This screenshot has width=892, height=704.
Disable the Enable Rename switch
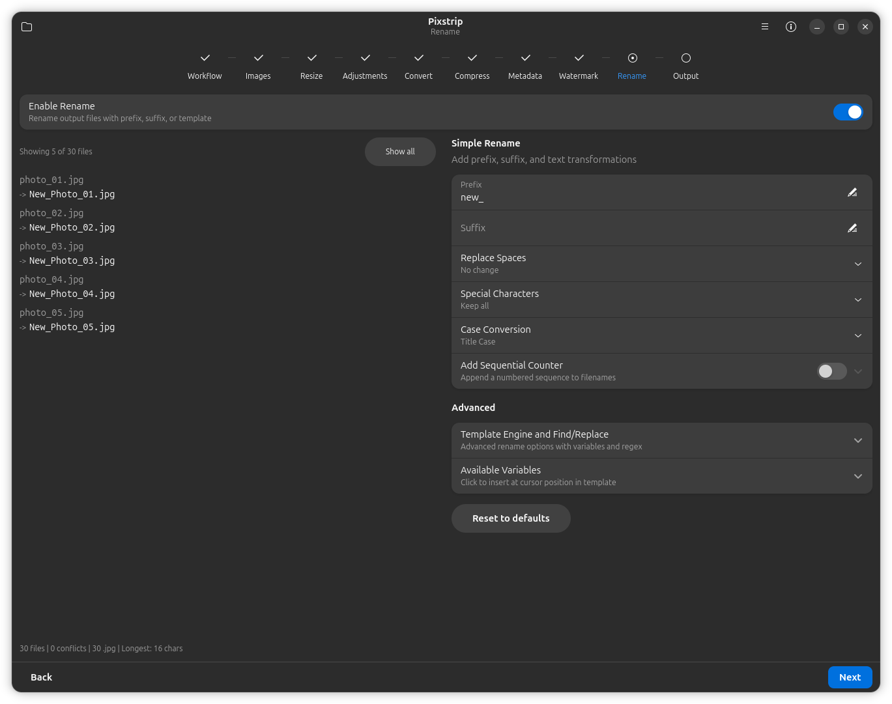(848, 112)
